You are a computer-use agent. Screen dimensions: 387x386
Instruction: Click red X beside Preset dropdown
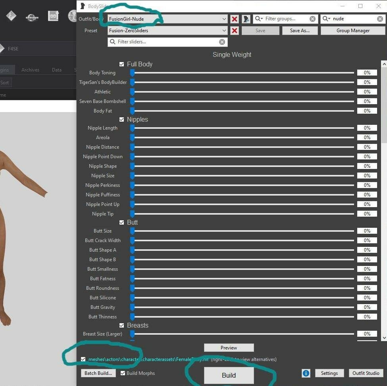tap(235, 31)
